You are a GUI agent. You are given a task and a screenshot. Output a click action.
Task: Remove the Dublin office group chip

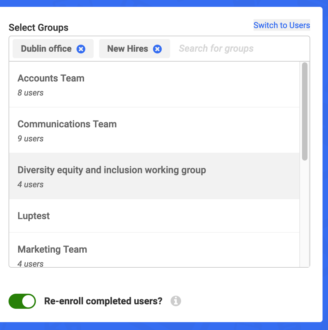coord(81,49)
